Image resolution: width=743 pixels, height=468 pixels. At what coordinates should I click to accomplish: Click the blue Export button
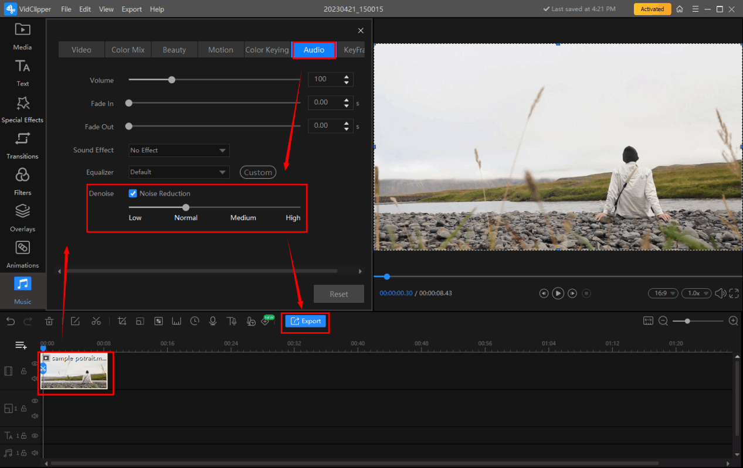(x=306, y=321)
